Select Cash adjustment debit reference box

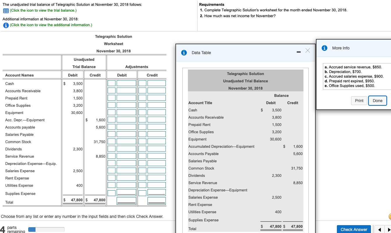tap(112, 83)
